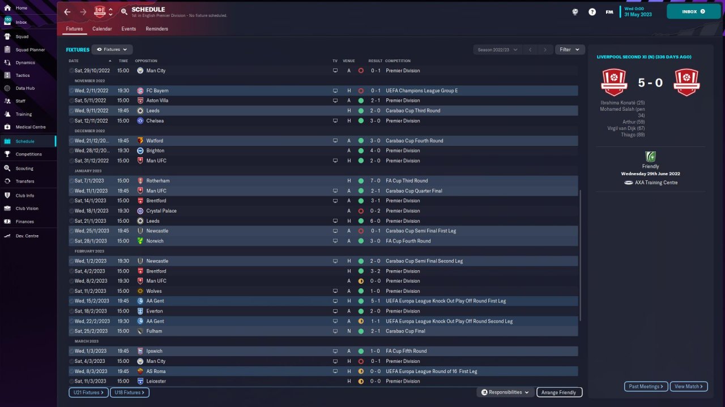
Task: Sort by the Opposition column header
Action: click(146, 61)
